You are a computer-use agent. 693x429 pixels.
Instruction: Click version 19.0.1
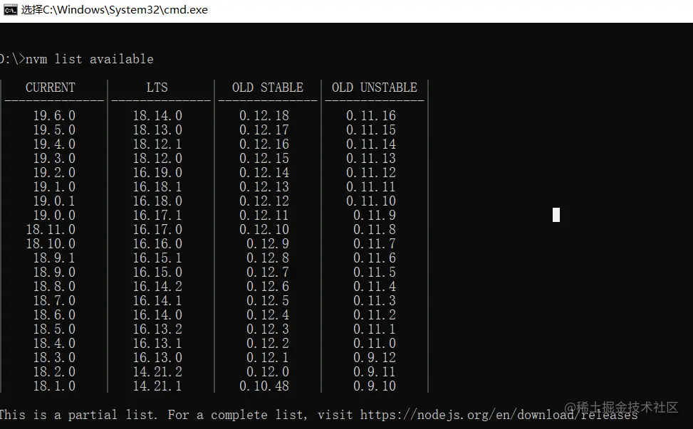pyautogui.click(x=54, y=201)
